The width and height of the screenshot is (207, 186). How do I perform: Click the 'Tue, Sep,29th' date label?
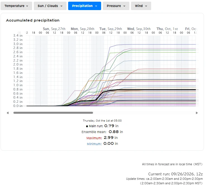coord(111,29)
